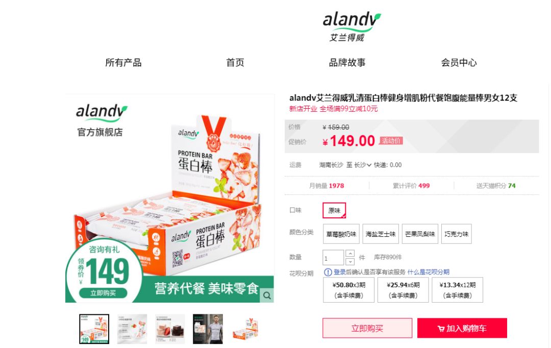Pick the 巧克力味 variant
This screenshot has height=348, width=551.
coord(456,234)
